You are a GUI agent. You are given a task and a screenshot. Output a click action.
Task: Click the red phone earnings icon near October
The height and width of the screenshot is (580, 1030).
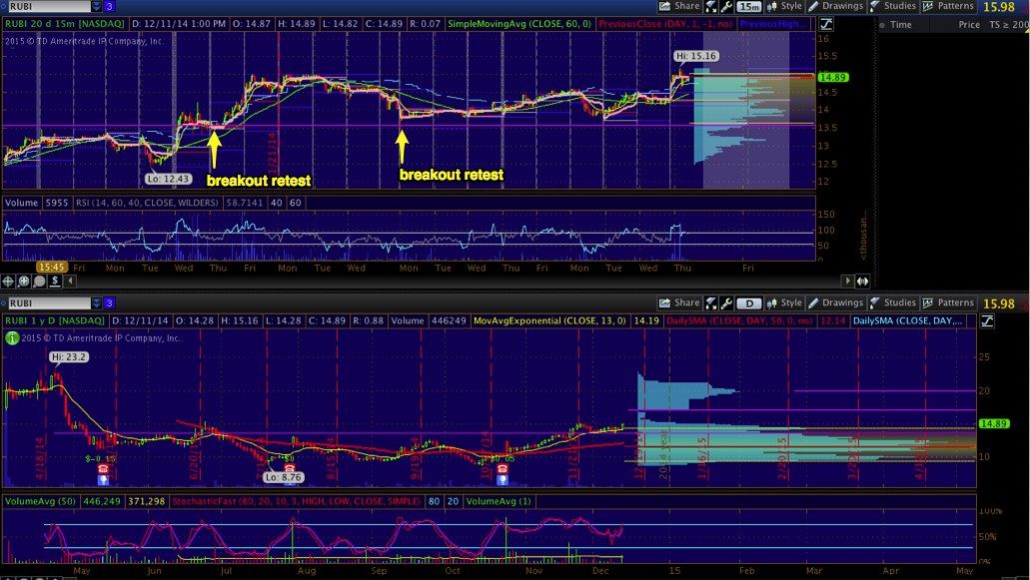[x=502, y=468]
